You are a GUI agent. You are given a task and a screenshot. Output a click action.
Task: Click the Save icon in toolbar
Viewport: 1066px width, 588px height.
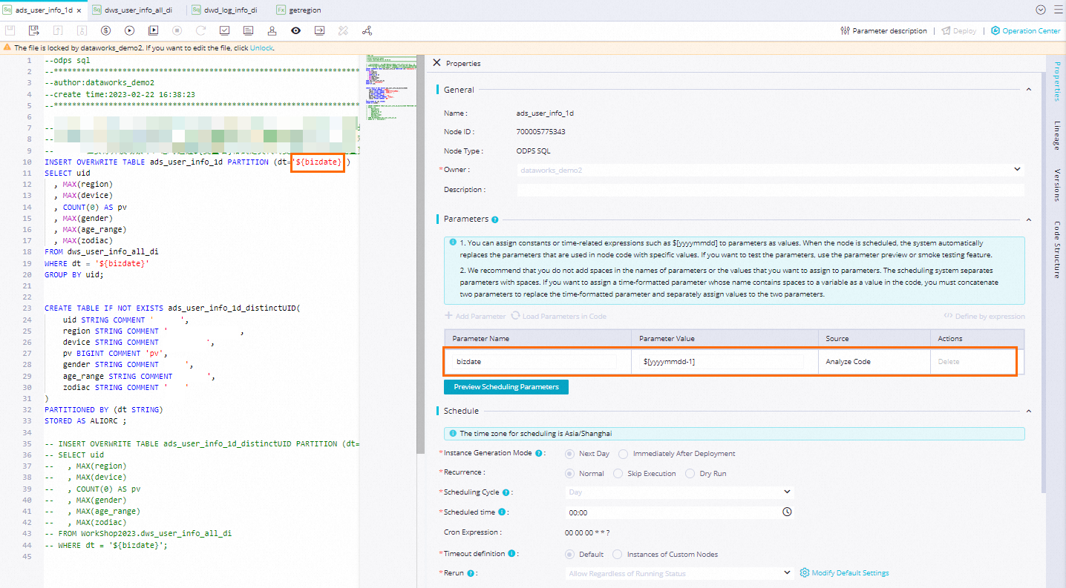click(10, 30)
